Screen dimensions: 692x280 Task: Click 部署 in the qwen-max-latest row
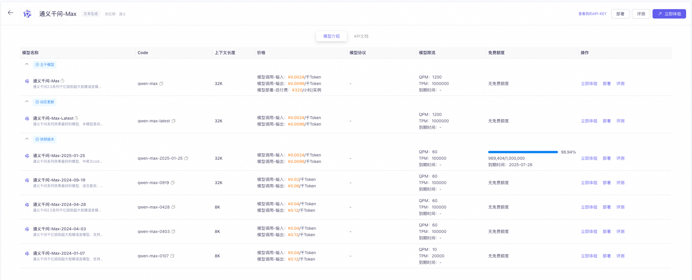point(607,121)
